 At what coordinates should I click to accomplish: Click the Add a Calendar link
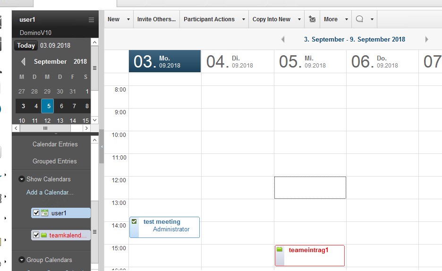[50, 192]
